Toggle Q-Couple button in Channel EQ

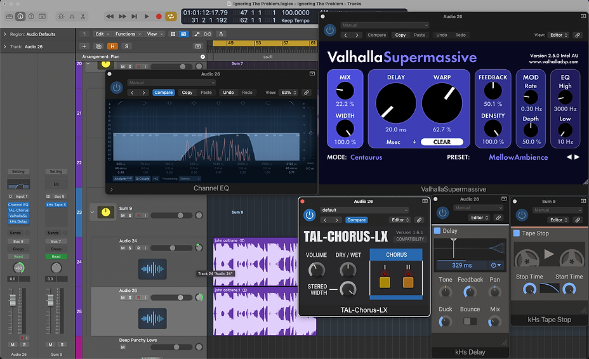point(142,179)
